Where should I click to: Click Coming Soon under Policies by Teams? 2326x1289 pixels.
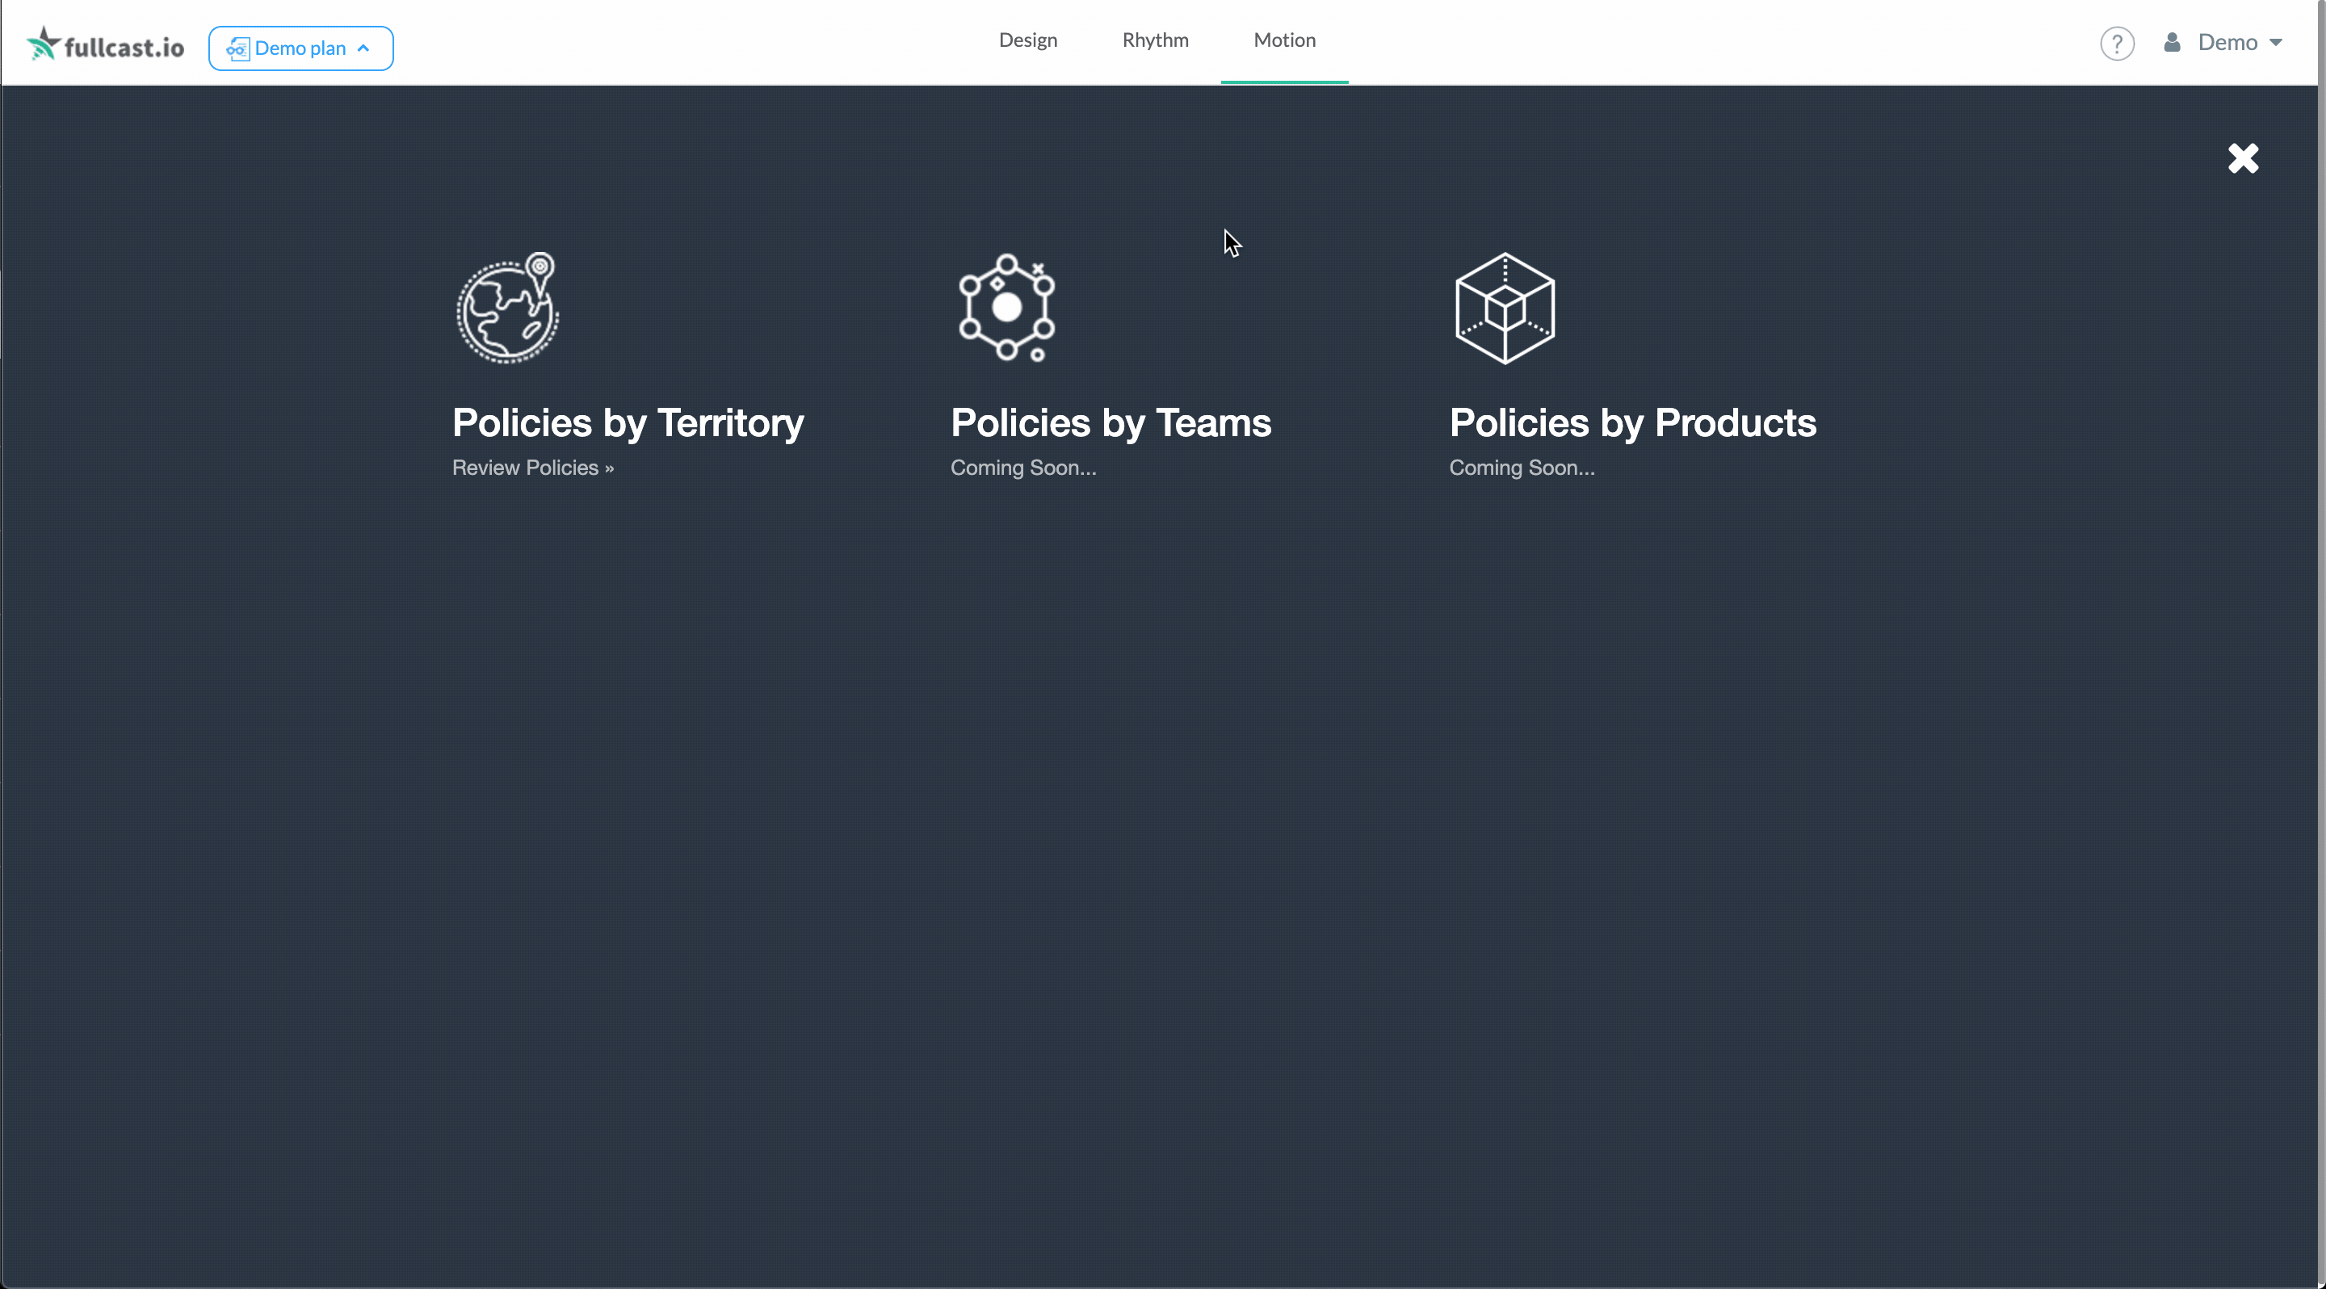pos(1023,468)
